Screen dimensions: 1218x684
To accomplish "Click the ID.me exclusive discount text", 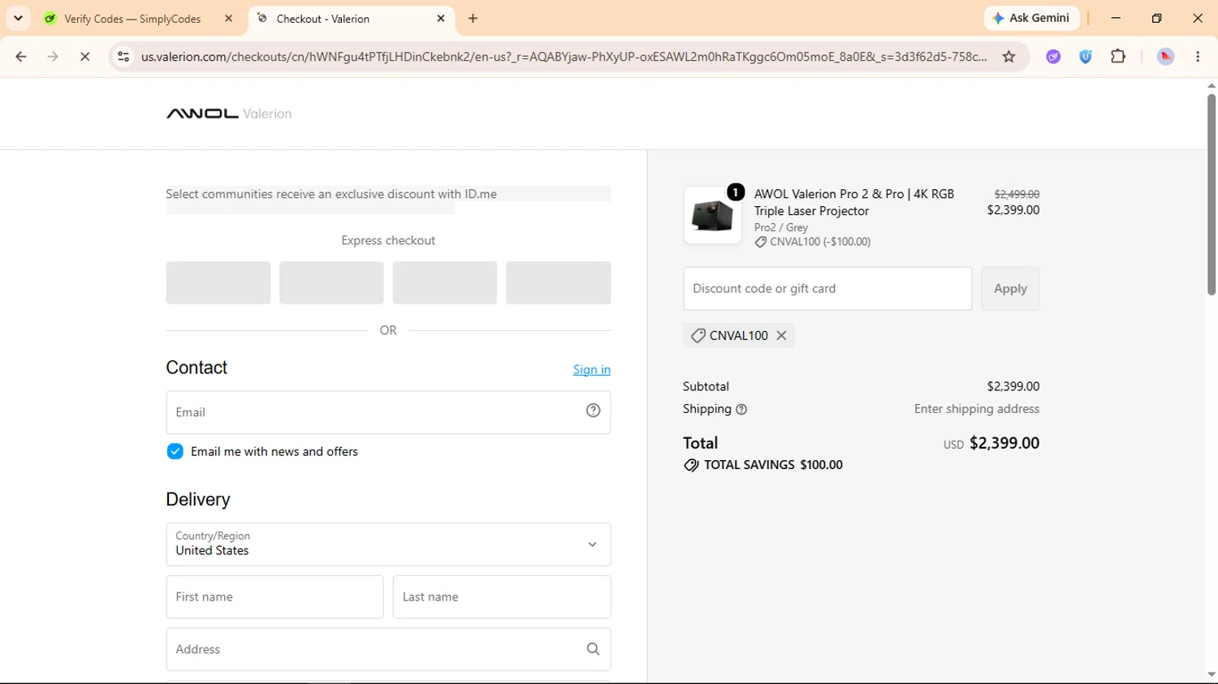I will point(331,194).
